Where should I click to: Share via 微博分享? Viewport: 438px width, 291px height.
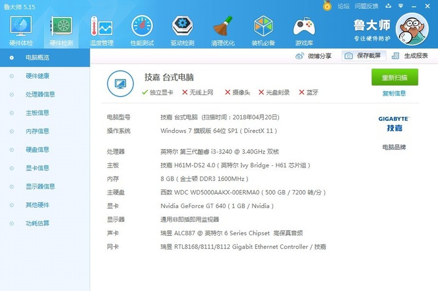click(x=314, y=56)
